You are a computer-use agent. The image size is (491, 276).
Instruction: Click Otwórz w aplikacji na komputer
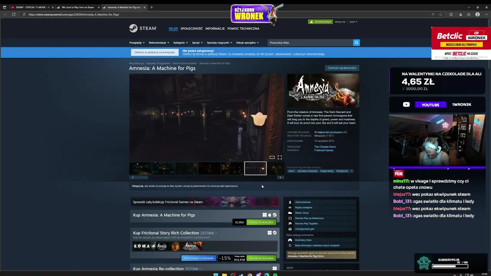click(155, 52)
